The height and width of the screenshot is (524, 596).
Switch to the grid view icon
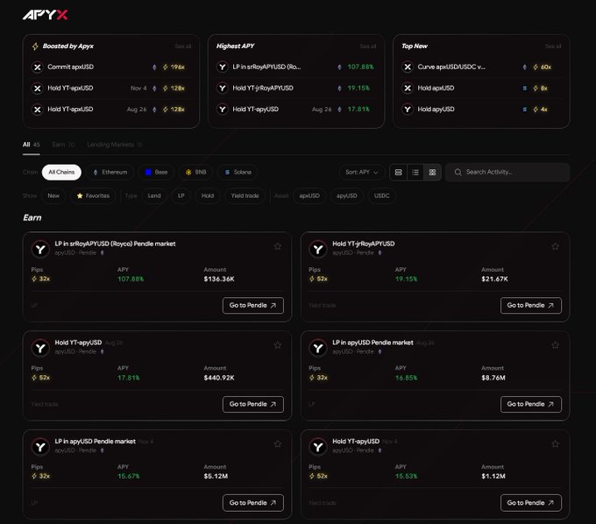(433, 172)
